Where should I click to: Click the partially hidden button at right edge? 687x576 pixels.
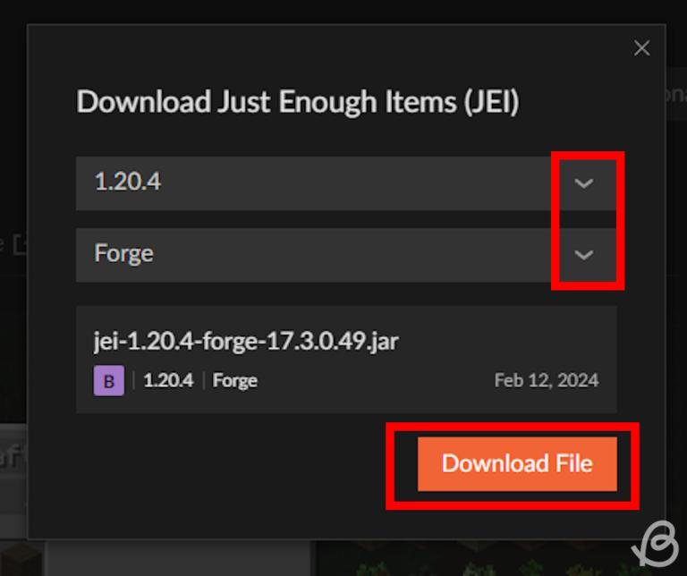click(675, 96)
